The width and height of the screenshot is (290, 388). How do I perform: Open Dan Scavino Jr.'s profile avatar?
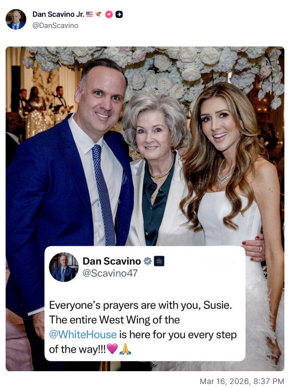(16, 19)
